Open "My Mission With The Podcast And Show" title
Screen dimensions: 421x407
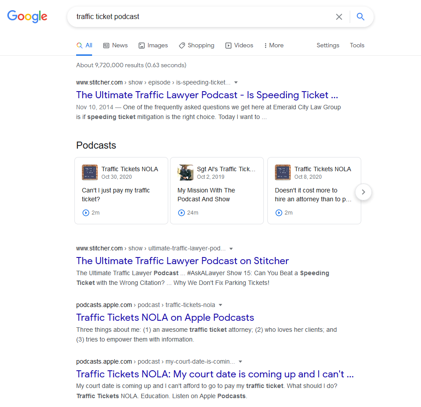(206, 195)
